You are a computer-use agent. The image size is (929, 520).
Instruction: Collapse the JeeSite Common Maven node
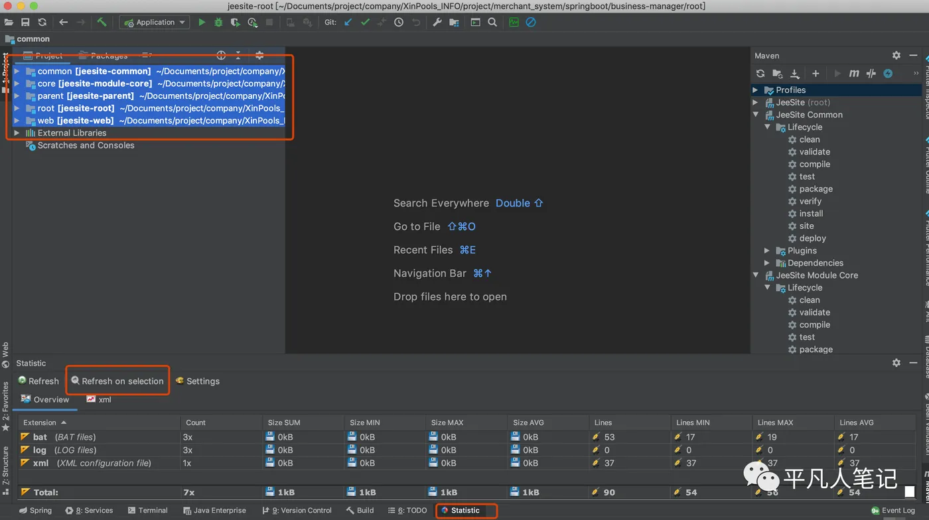tap(755, 115)
